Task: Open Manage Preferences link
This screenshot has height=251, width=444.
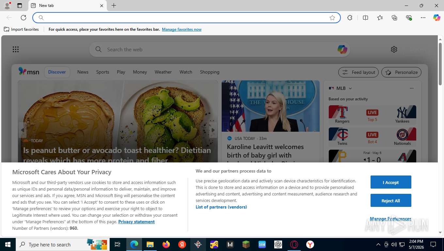Action: [x=390, y=219]
